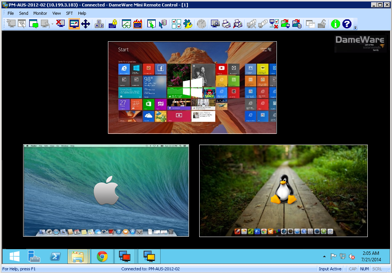Click the green information icon

click(335, 24)
